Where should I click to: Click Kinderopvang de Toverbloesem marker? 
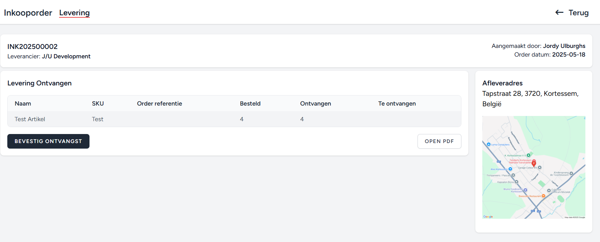(x=571, y=173)
